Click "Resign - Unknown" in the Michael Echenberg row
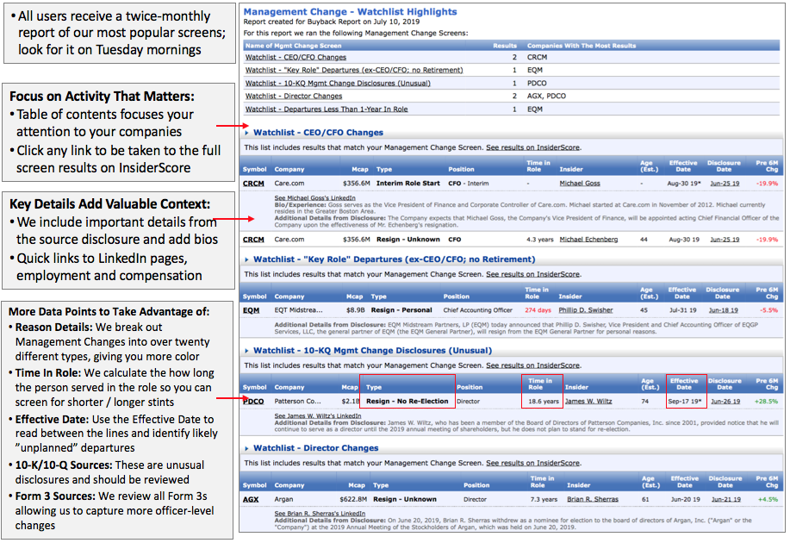This screenshot has width=790, height=543. click(x=408, y=240)
